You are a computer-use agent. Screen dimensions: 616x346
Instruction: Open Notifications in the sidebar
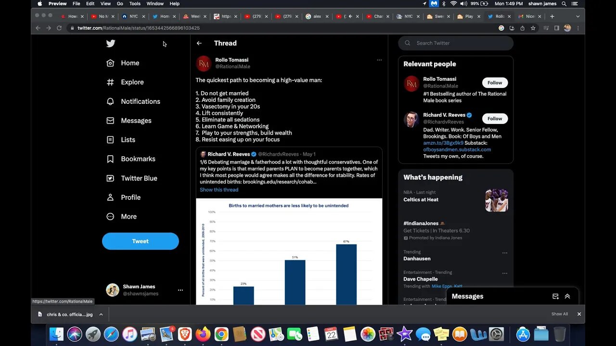pyautogui.click(x=133, y=101)
